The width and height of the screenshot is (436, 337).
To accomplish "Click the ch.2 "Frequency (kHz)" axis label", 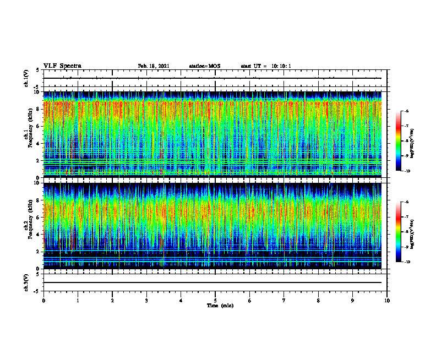I will (31, 219).
